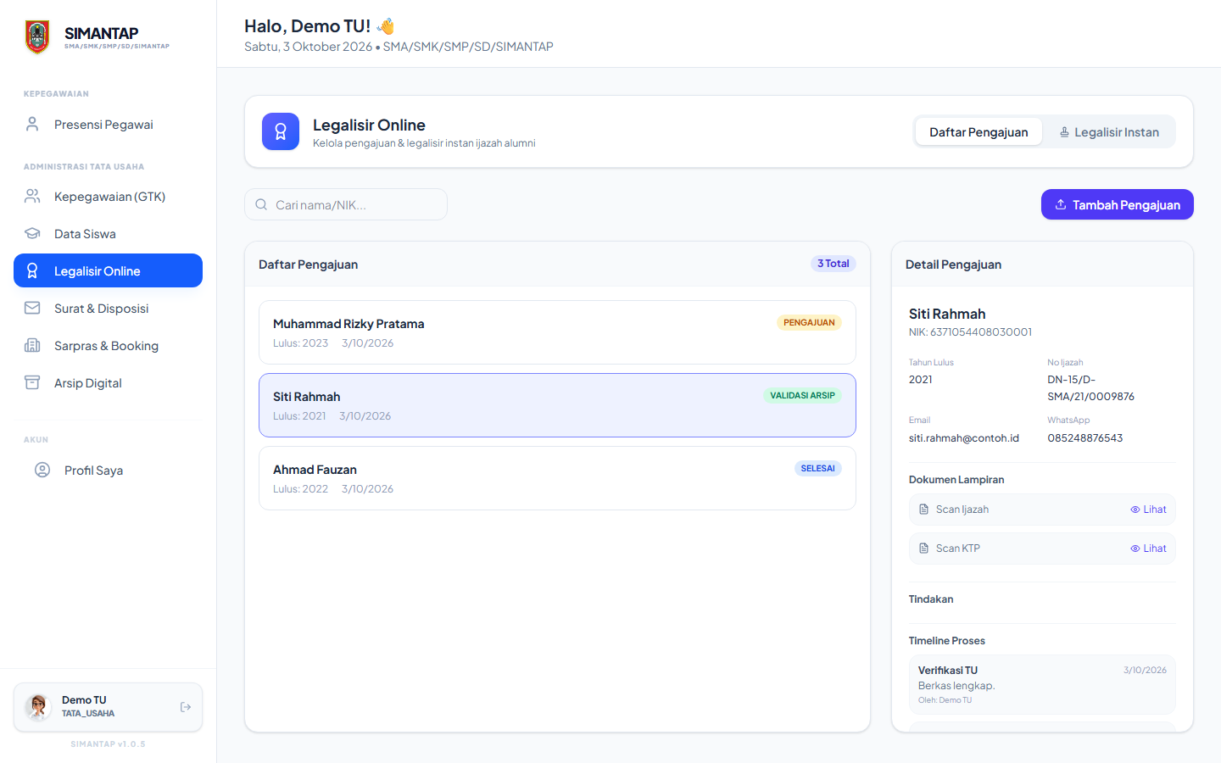Click the SIMANTAP crest logo

pos(37,37)
